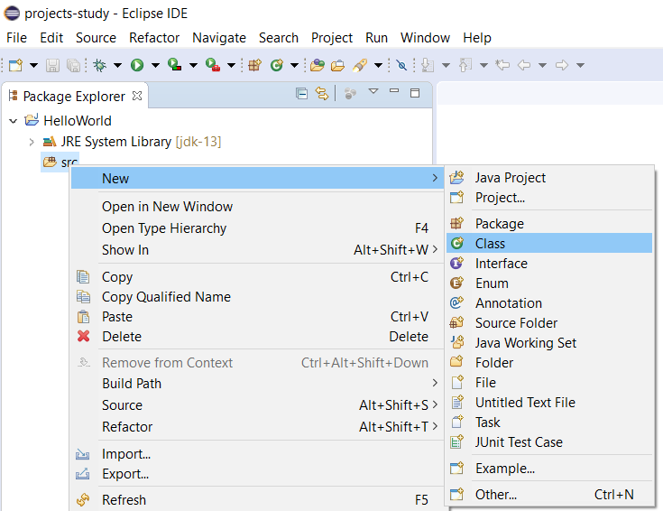This screenshot has height=511, width=663.
Task: Open the Project menu
Action: coord(332,38)
